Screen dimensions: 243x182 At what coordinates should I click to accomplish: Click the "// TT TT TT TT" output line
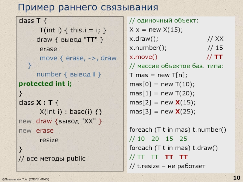point(158,157)
